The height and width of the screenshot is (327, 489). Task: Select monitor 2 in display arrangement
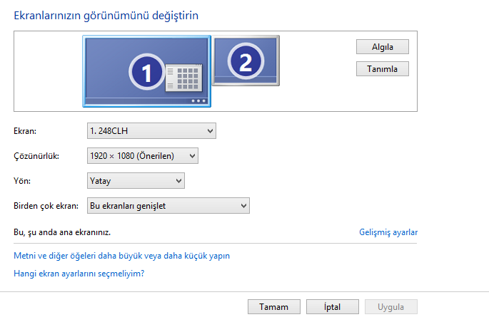(x=246, y=61)
